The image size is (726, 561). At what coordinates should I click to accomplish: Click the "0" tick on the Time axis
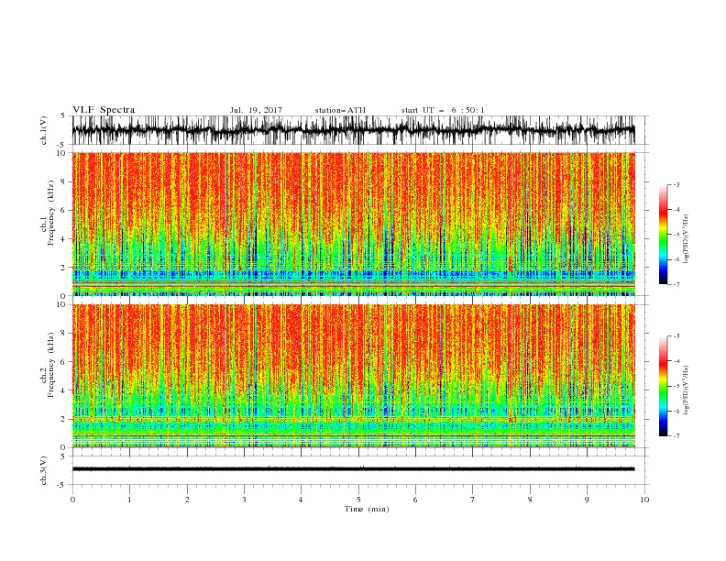coord(72,500)
